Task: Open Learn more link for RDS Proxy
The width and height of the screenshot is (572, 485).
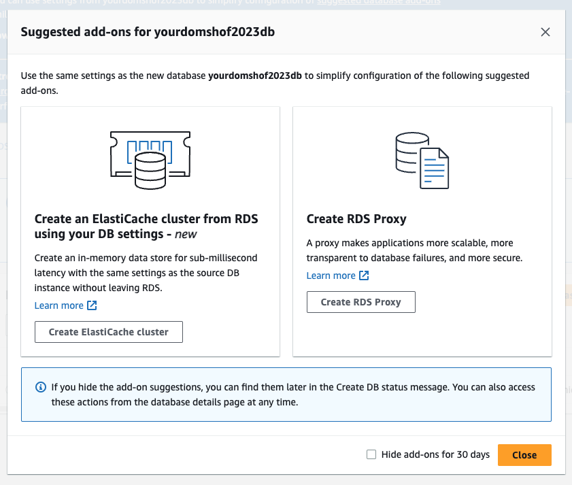Action: pos(331,275)
